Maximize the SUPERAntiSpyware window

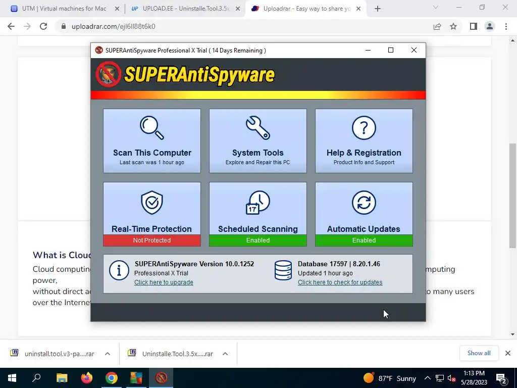(391, 50)
